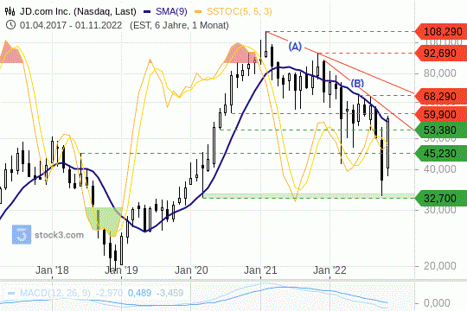This screenshot has height=311, width=467.
Task: Click the Jan '21 time axis marker
Action: coord(260,270)
